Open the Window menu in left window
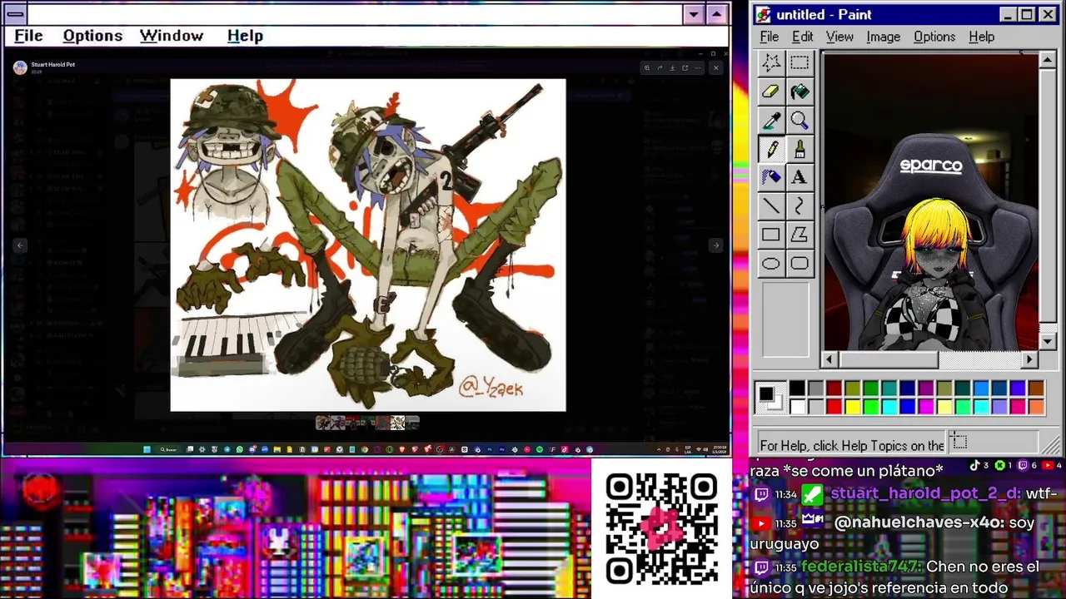Image resolution: width=1066 pixels, height=599 pixels. [172, 36]
